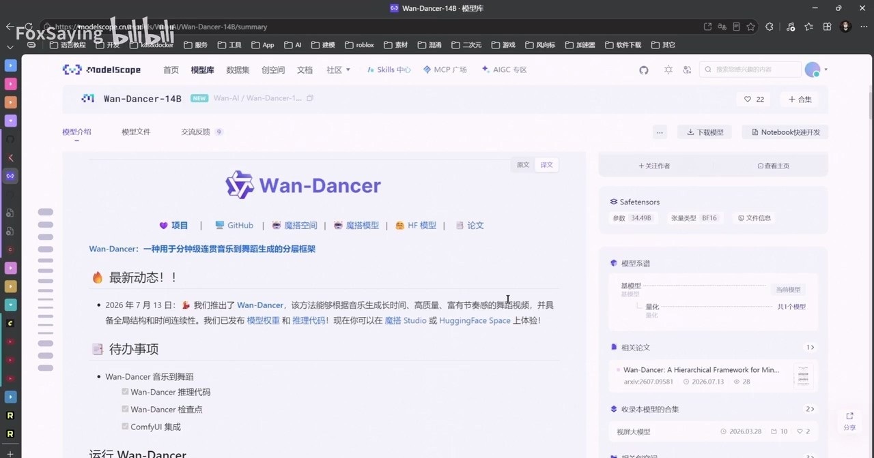This screenshot has height=458, width=874.
Task: Open the HuggingFace Space link
Action: click(x=475, y=320)
